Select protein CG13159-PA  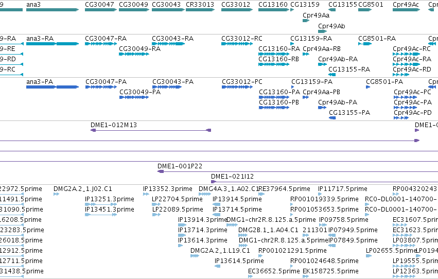click(x=293, y=87)
